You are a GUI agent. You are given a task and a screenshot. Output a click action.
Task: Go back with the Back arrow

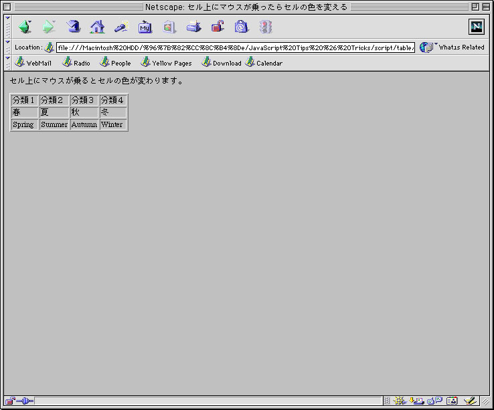pyautogui.click(x=25, y=27)
